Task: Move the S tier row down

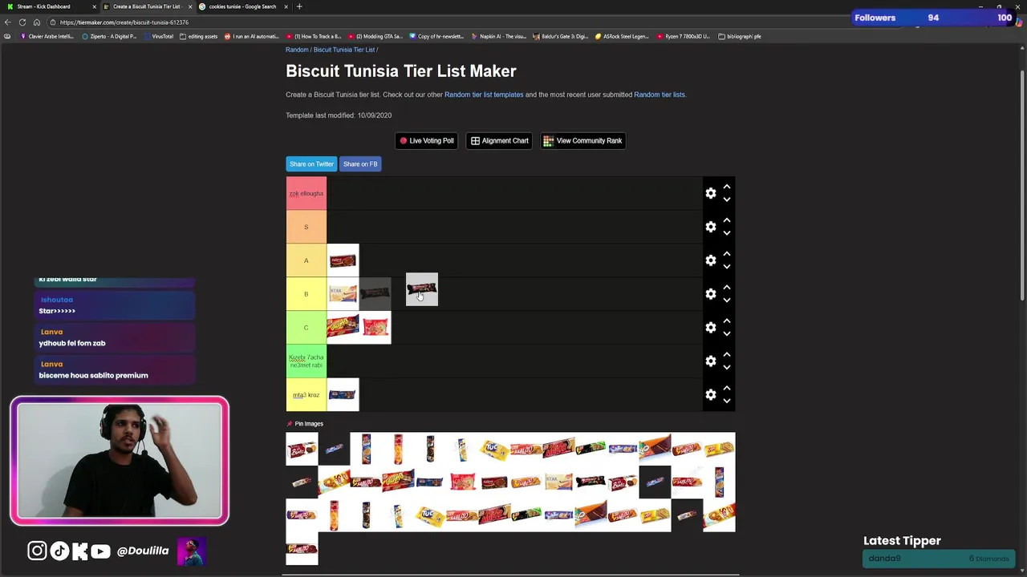Action: tap(727, 233)
